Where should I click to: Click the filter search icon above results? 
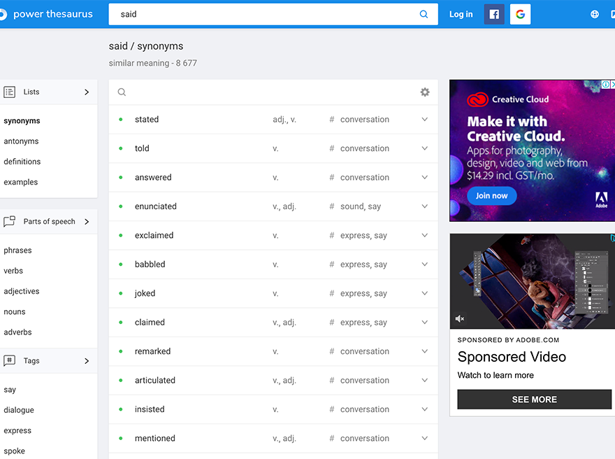pyautogui.click(x=122, y=92)
